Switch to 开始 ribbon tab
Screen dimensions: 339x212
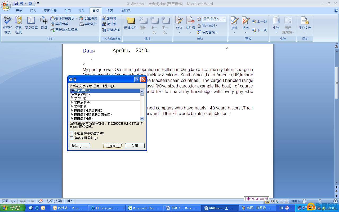coord(19,11)
